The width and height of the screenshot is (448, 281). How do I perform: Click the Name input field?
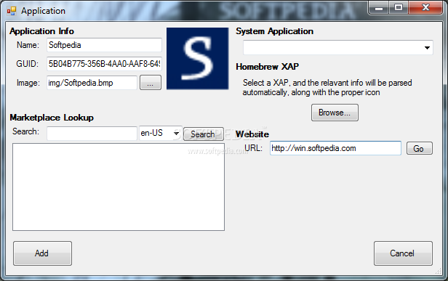[x=104, y=45]
